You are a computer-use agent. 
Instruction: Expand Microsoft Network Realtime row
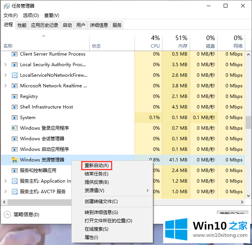point(5,86)
